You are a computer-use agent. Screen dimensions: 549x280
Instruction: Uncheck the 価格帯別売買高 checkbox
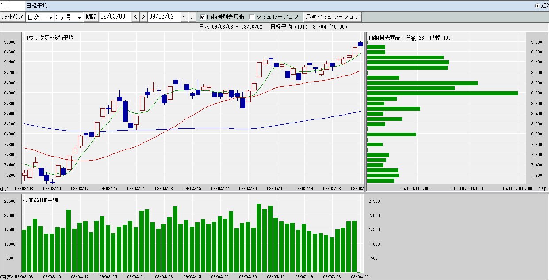[x=203, y=17]
